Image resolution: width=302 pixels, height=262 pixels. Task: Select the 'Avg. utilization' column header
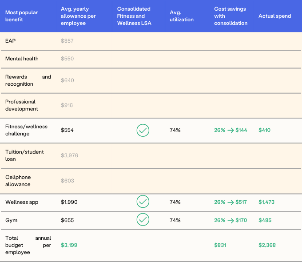point(182,16)
